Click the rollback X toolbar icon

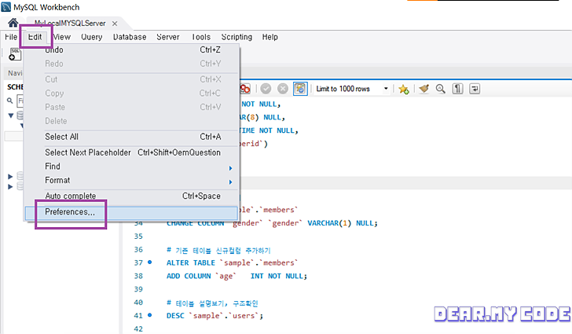(283, 89)
